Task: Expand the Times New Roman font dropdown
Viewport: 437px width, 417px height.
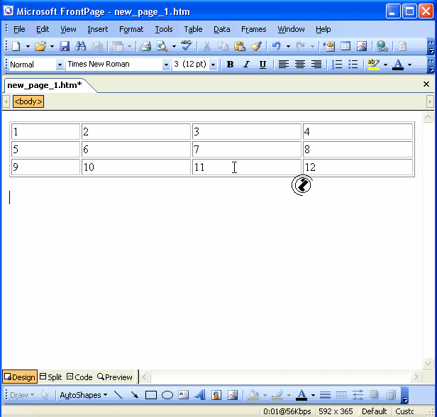Action: point(166,65)
